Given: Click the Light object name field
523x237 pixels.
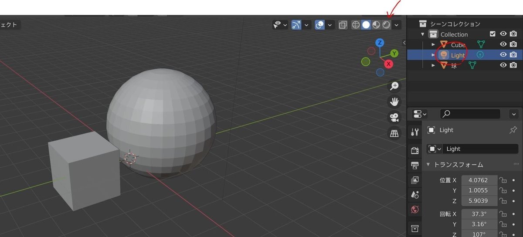Looking at the screenshot, I should [480, 149].
